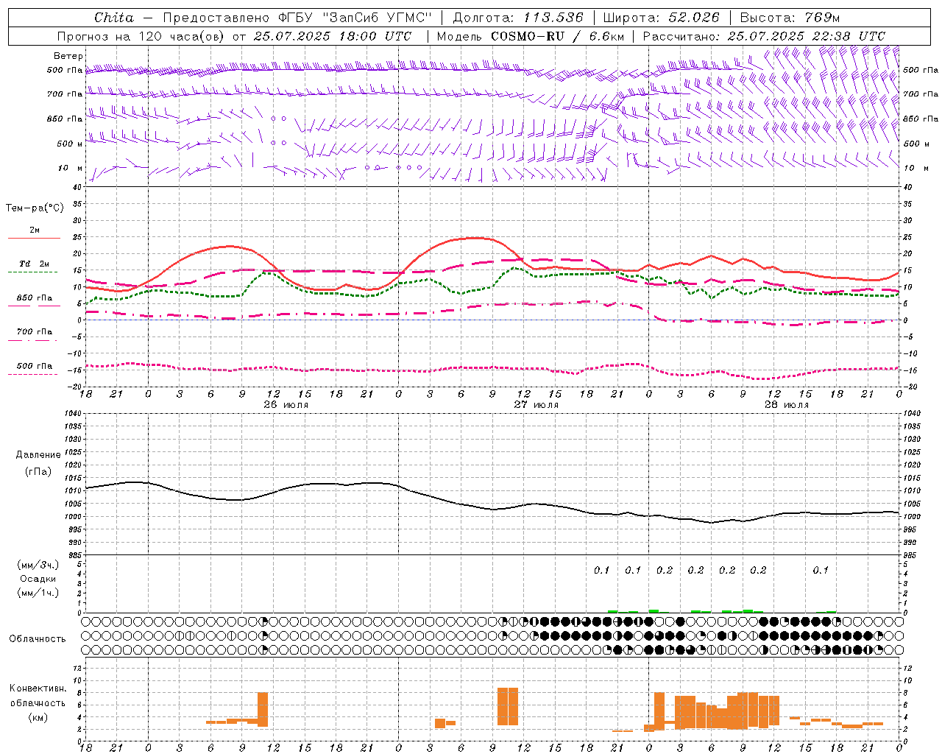The image size is (942, 754).
Task: Click the "Давление" pressure panel label
Action: (x=38, y=455)
